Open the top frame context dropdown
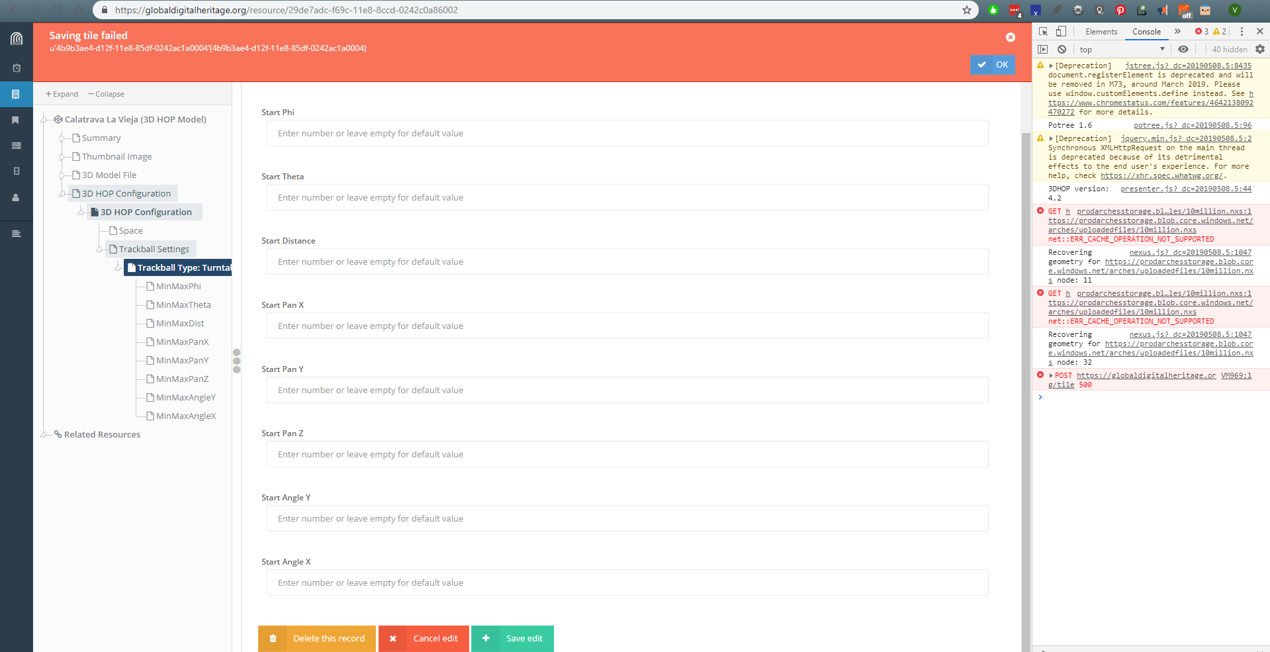 pyautogui.click(x=1122, y=49)
